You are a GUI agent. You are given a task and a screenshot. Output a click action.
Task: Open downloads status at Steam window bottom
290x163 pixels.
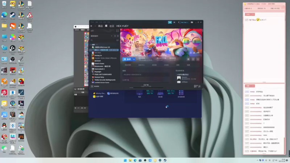(x=146, y=86)
